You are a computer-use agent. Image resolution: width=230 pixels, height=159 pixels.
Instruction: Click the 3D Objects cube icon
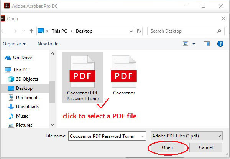(11, 79)
